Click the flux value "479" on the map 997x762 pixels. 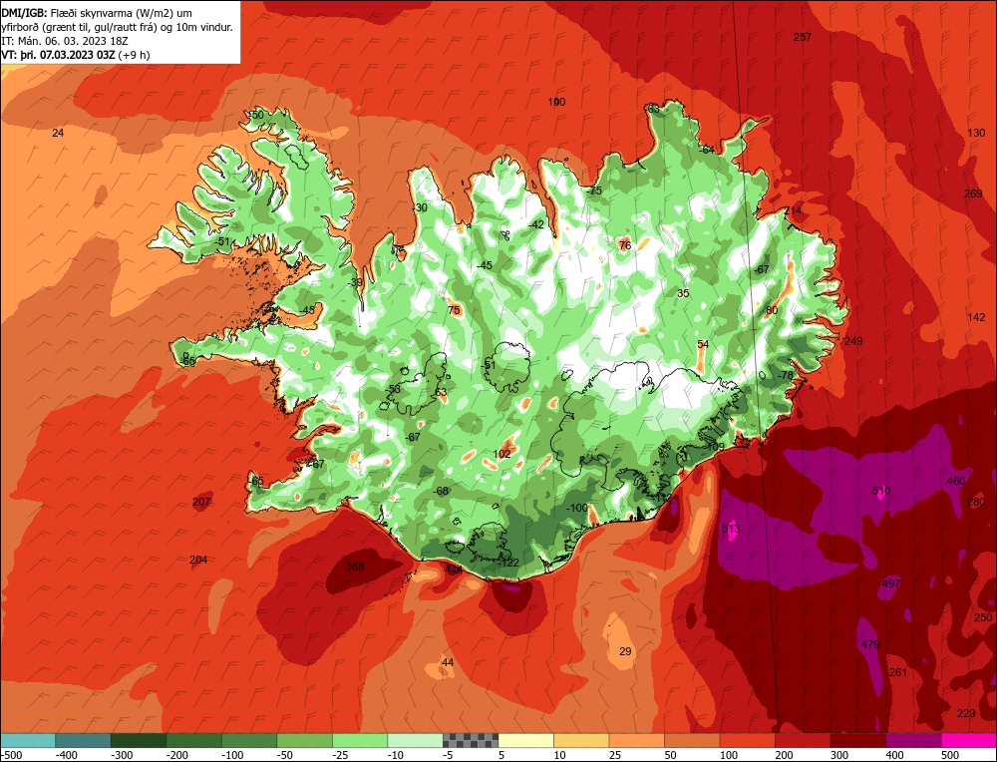point(869,644)
